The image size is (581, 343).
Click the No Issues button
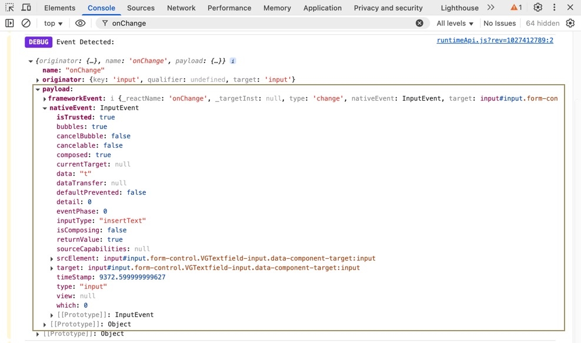click(x=499, y=23)
